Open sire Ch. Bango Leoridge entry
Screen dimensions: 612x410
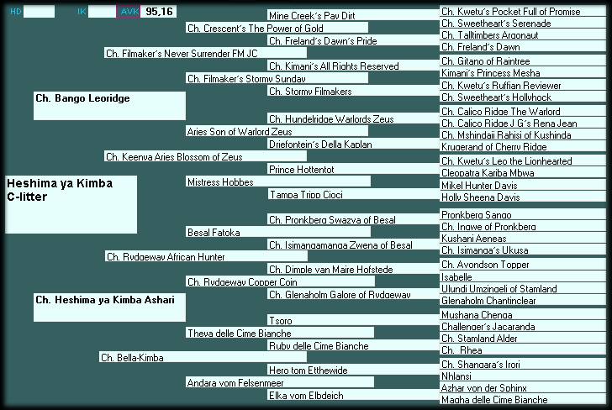click(109, 106)
